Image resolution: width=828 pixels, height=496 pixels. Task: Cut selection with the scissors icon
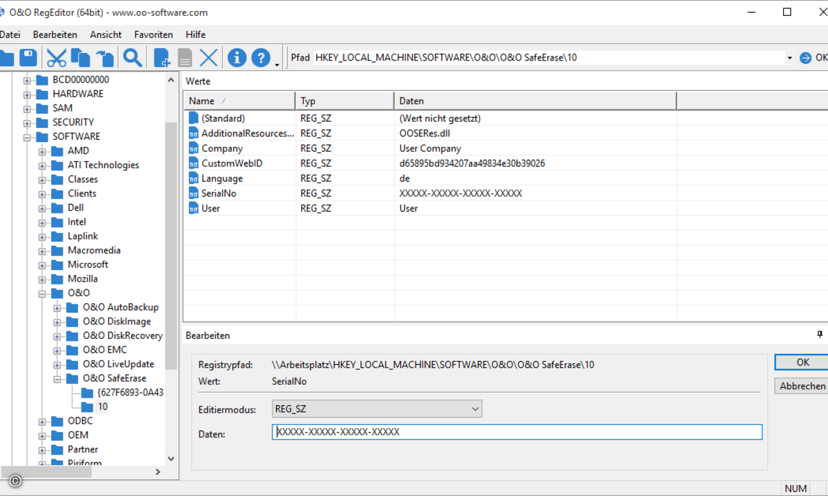coord(56,58)
